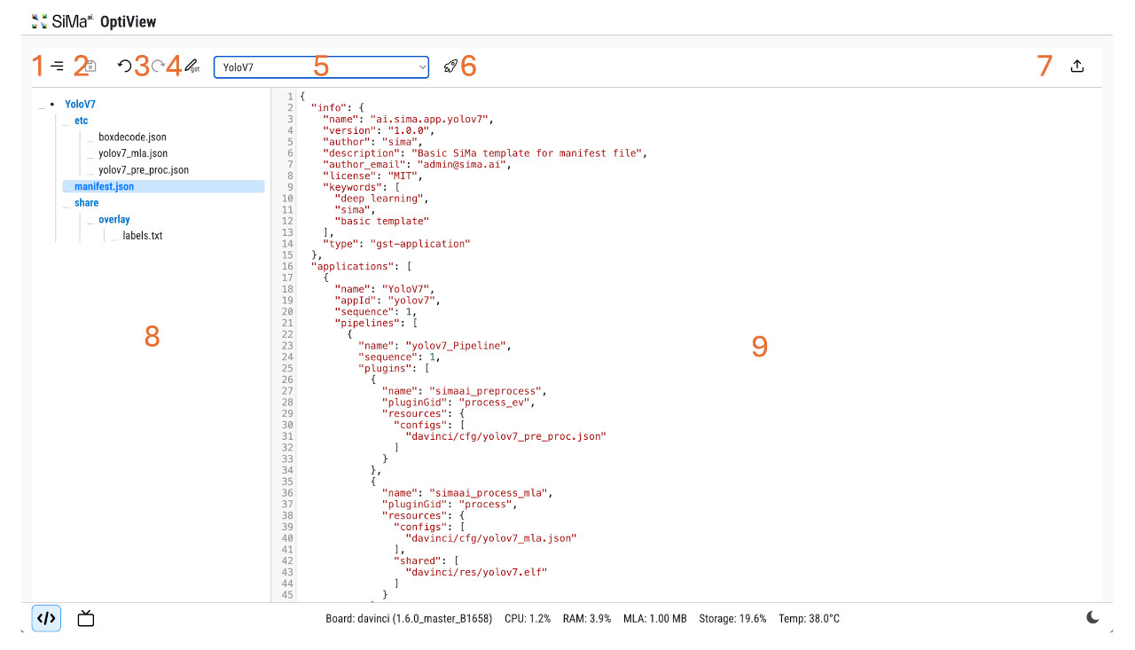
Task: Open labels.txt in overlay folder
Action: (x=142, y=236)
